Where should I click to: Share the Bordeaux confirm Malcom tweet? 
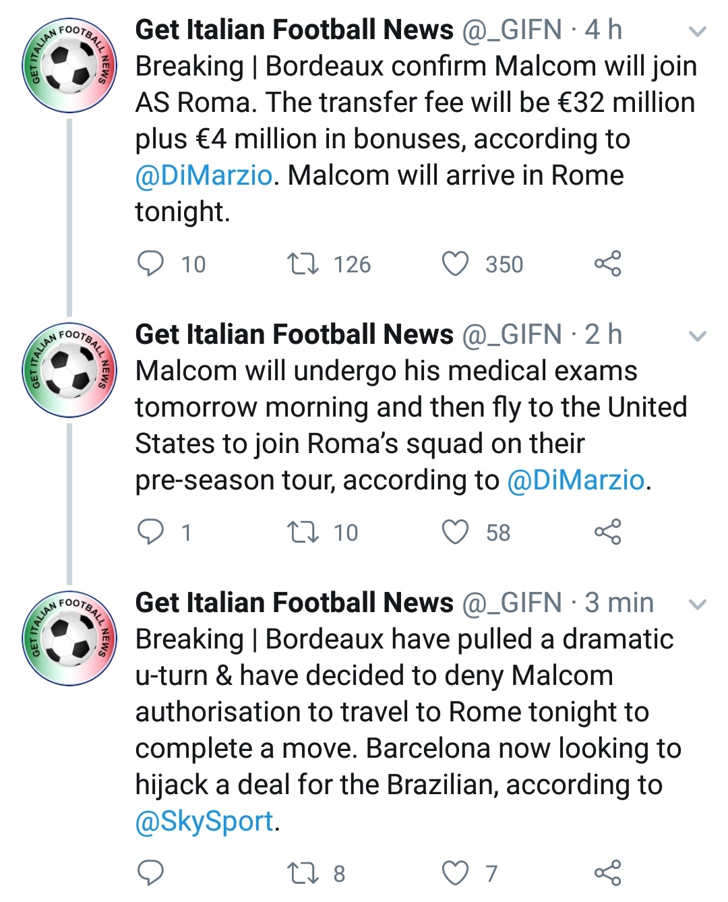607,264
